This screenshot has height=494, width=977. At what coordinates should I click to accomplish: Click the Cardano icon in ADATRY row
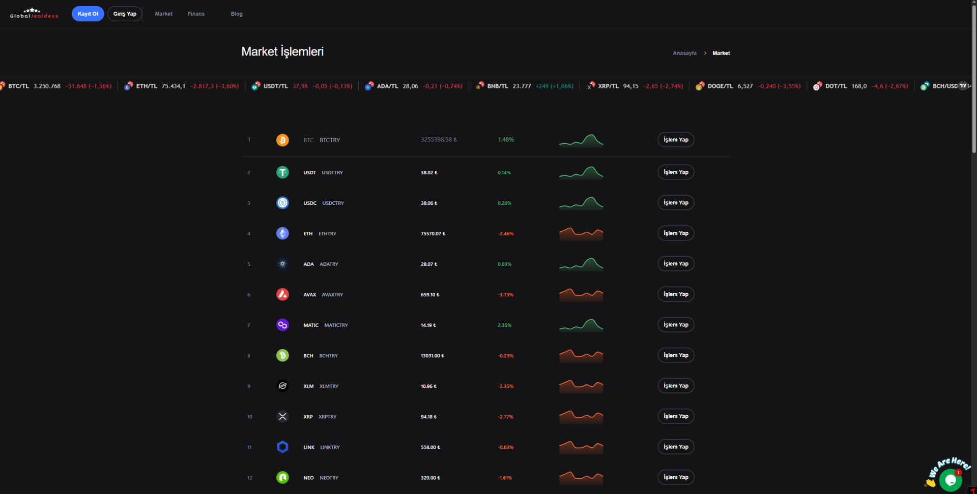282,264
